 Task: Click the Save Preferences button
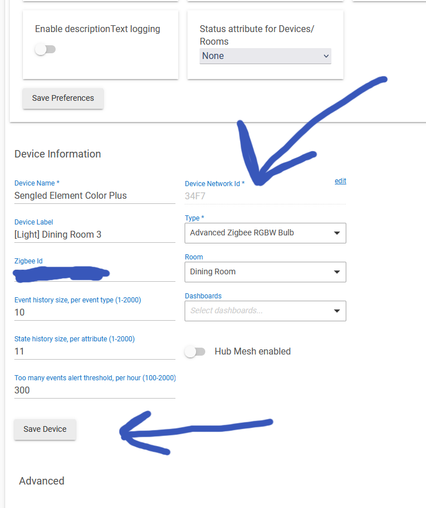pyautogui.click(x=63, y=99)
